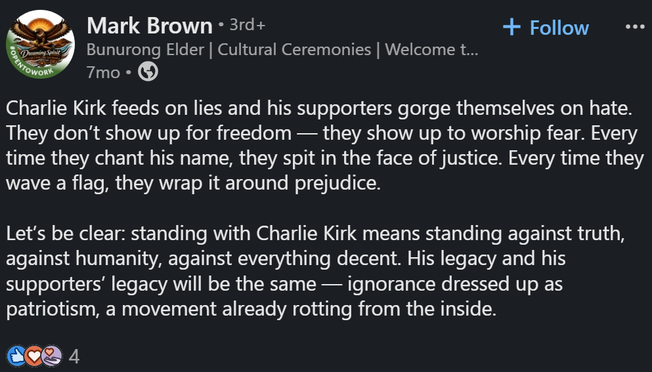Open the post's three-dot more options menu
Viewport: 652px width, 372px height.
point(634,27)
